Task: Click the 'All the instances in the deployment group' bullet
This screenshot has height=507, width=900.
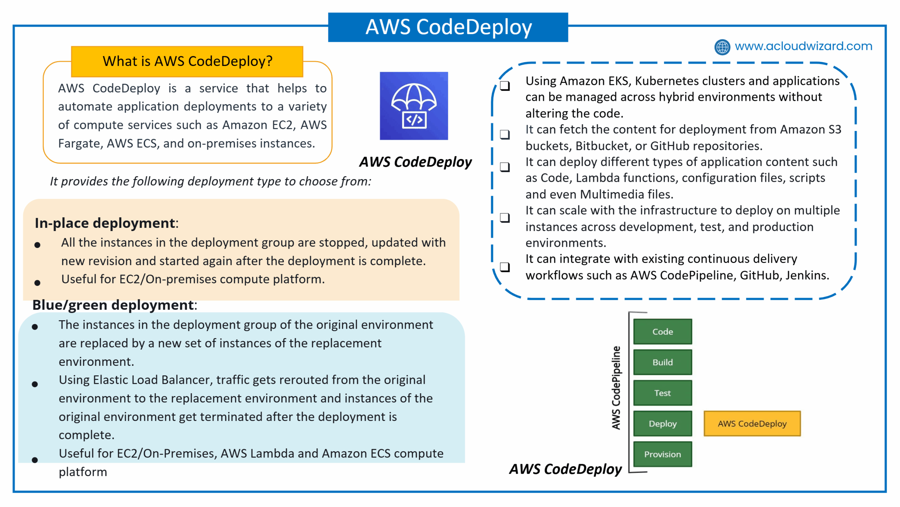Action: point(253,251)
